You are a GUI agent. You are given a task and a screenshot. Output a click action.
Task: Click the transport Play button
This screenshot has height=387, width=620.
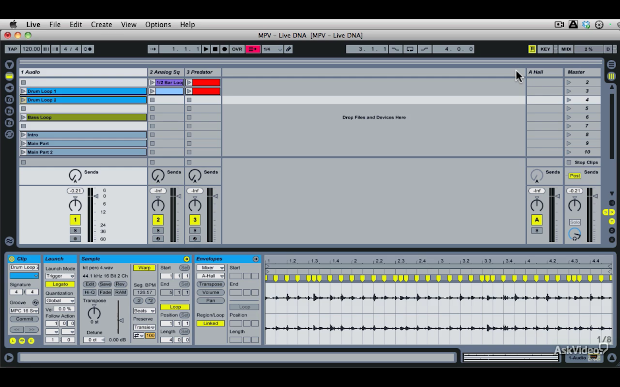click(206, 49)
